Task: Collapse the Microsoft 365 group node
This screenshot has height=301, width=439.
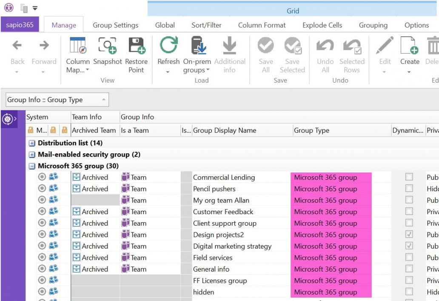Action: coord(32,166)
